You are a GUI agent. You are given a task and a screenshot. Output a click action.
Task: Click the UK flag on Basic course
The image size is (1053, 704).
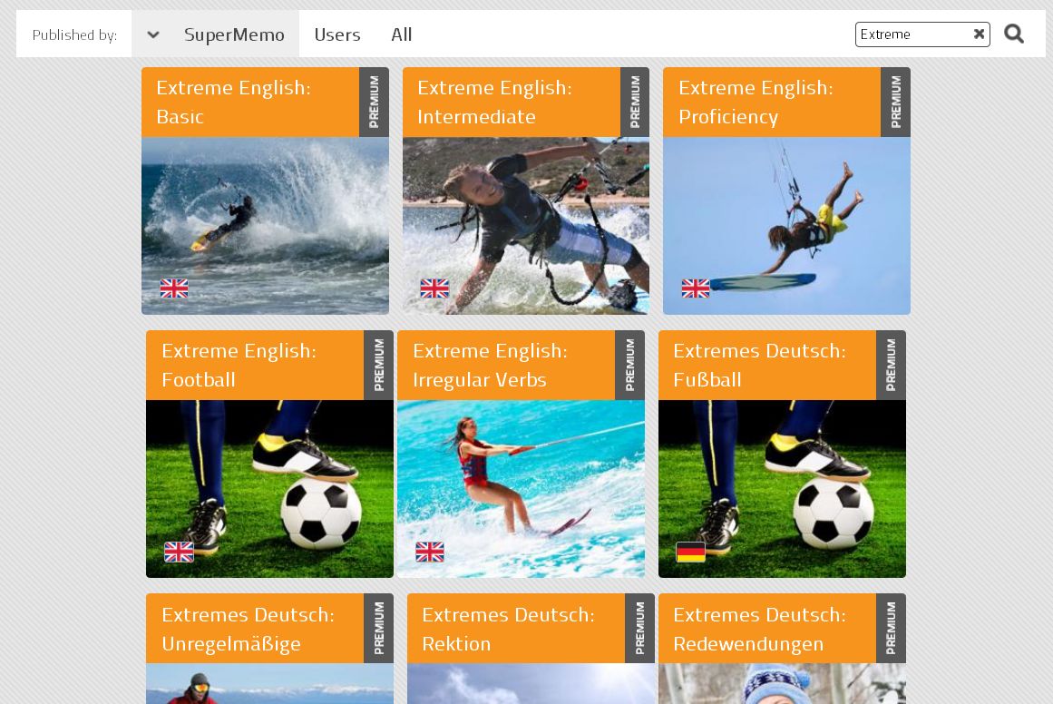[174, 288]
